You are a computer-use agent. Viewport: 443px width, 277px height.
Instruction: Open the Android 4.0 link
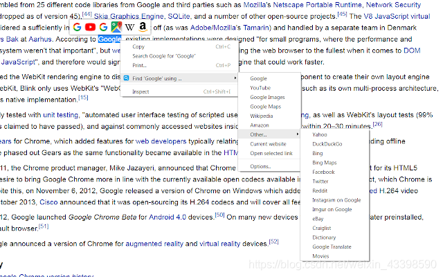coord(168,217)
